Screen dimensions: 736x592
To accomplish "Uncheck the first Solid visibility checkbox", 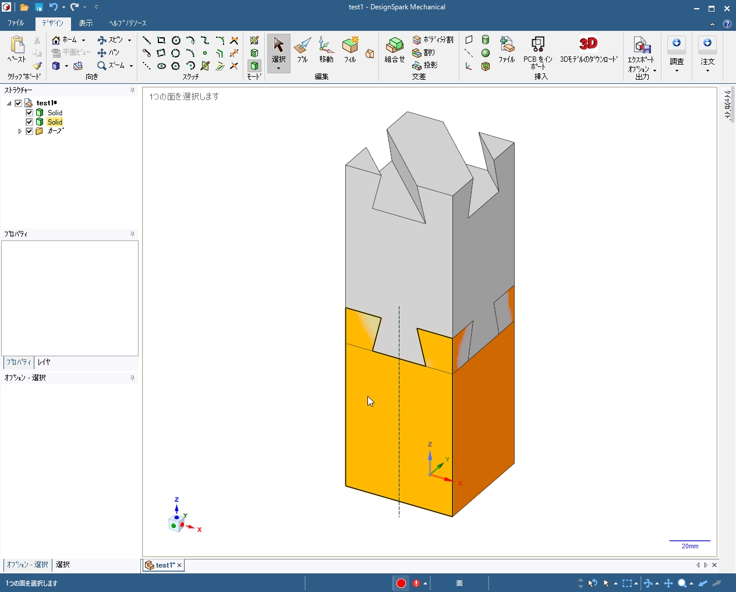I will click(x=29, y=112).
